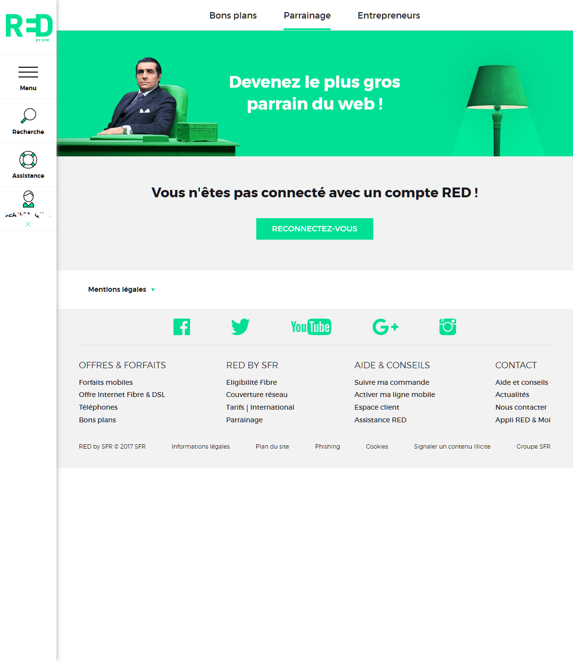Viewport: 573px width, 661px height.
Task: Open the Parrainage link in footer
Action: [244, 419]
